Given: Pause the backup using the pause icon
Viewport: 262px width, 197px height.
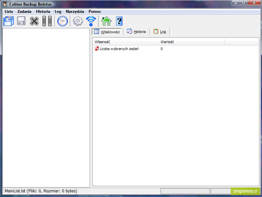Looking at the screenshot, I should coord(47,21).
